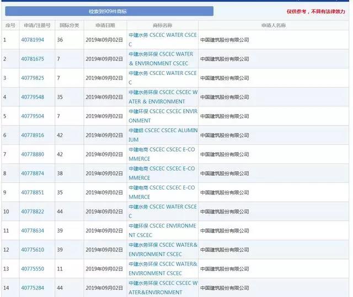Open application number 40778851
This screenshot has height=297, width=353.
coord(33,193)
